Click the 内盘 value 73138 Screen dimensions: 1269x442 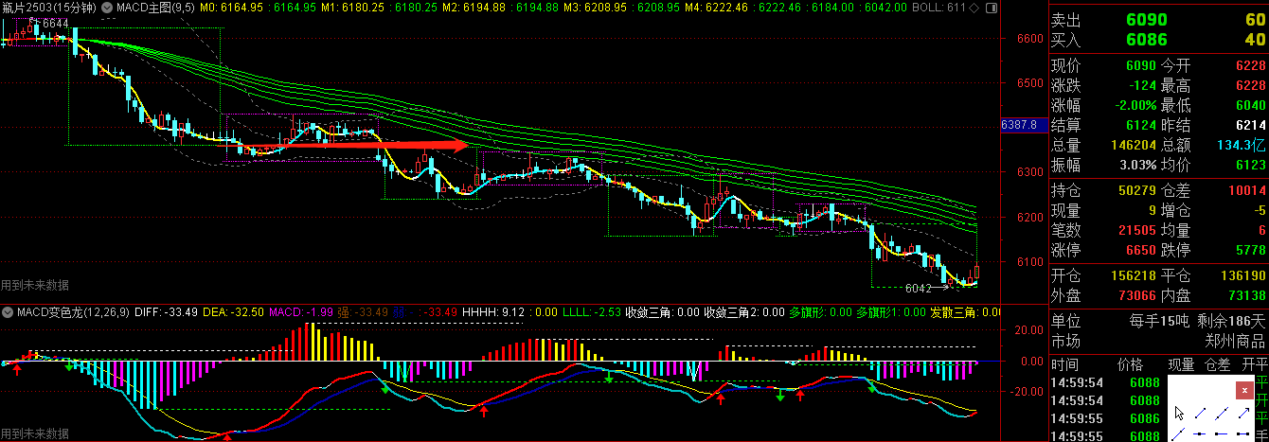1246,295
